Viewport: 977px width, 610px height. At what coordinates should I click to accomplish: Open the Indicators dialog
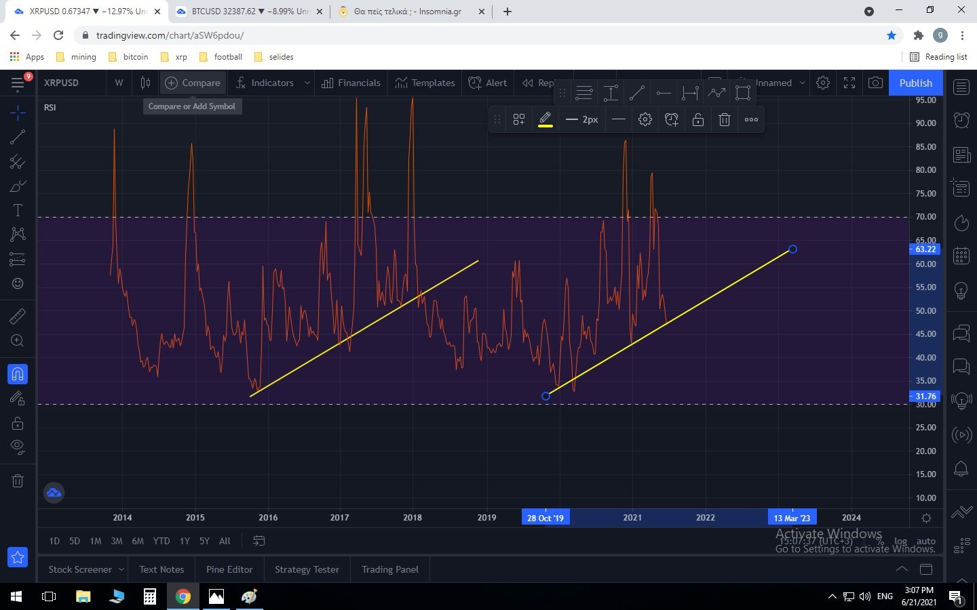265,83
